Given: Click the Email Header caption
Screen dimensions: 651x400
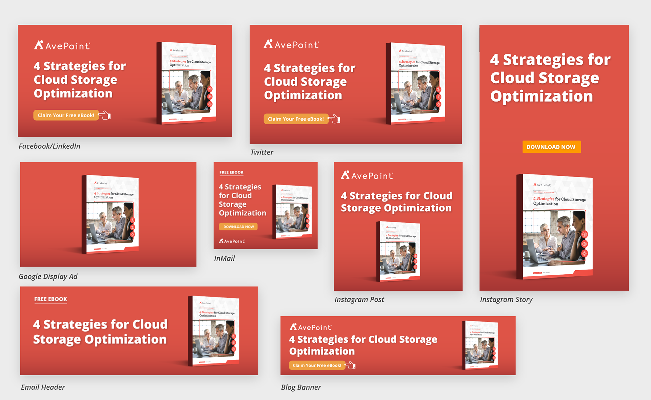Looking at the screenshot, I should (x=43, y=387).
